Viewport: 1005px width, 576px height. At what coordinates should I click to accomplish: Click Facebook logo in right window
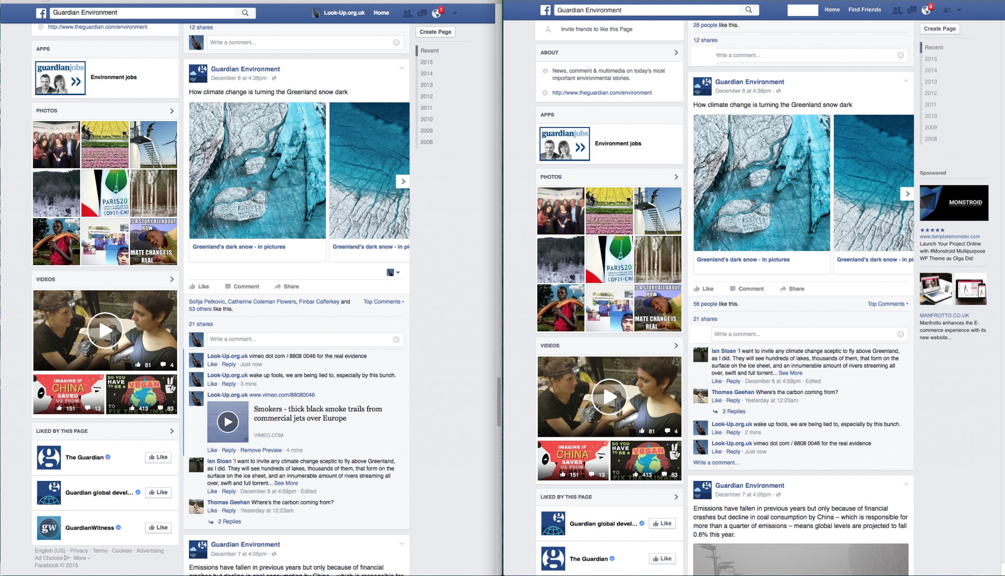point(546,10)
